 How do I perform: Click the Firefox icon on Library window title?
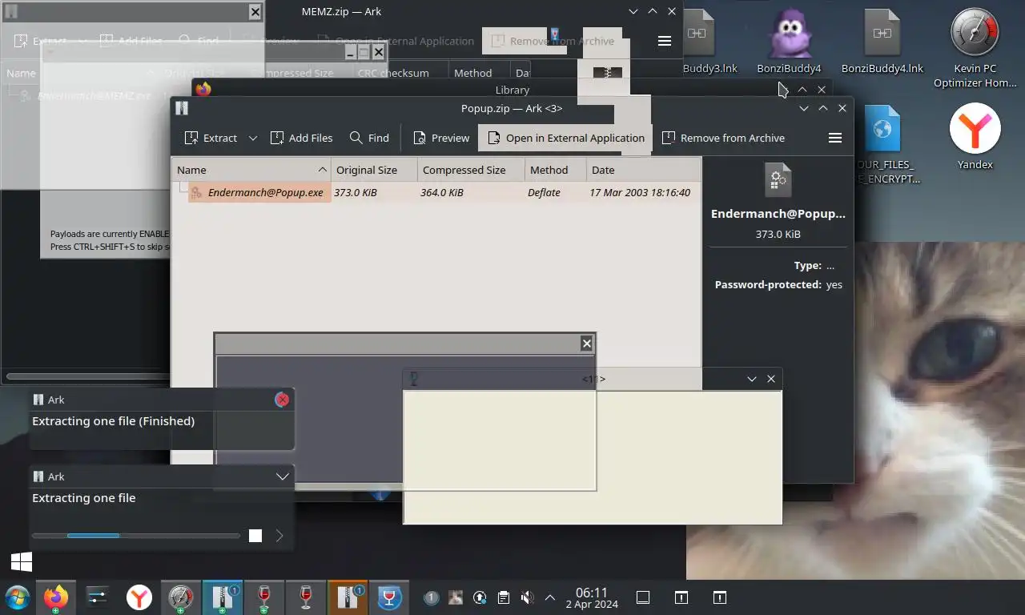pyautogui.click(x=203, y=89)
